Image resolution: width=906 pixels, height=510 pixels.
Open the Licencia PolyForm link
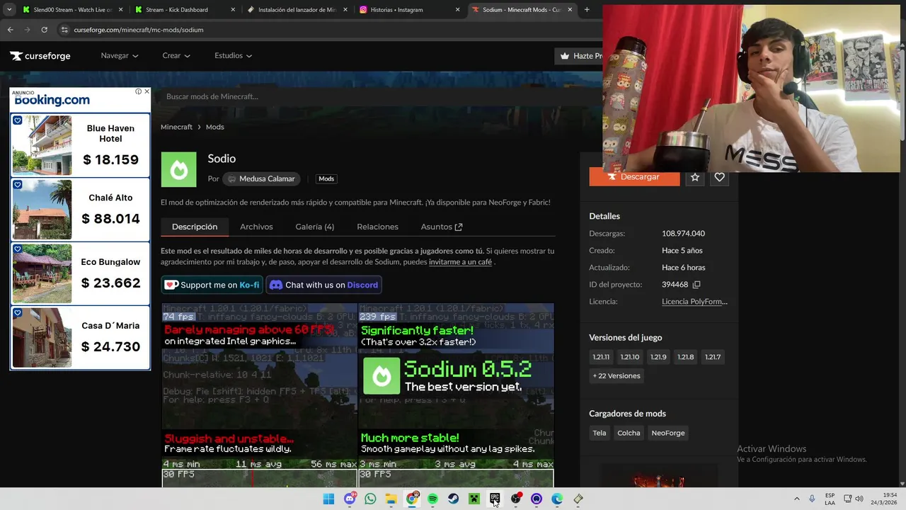click(x=694, y=302)
